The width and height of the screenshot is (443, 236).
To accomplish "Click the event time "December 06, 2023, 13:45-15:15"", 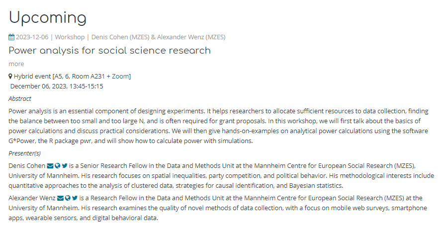I will (x=57, y=86).
